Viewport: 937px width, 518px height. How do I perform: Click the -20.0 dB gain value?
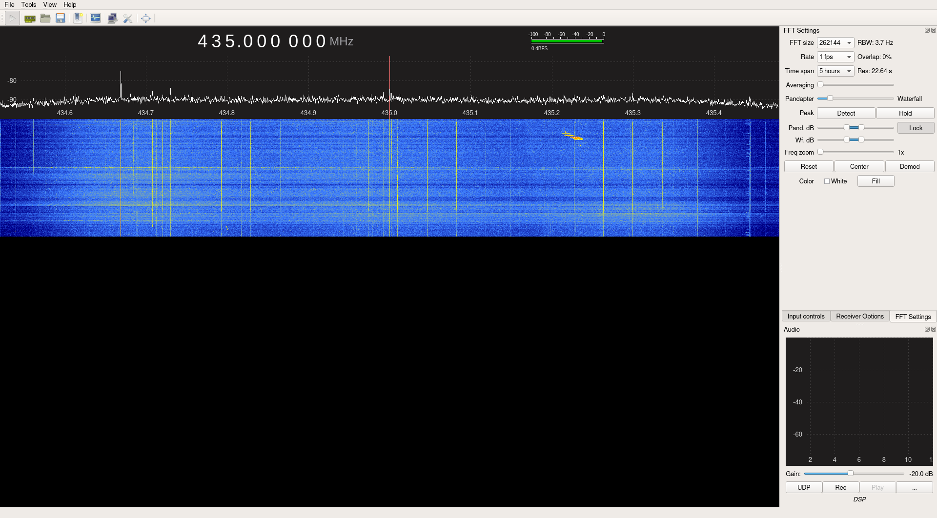point(921,474)
